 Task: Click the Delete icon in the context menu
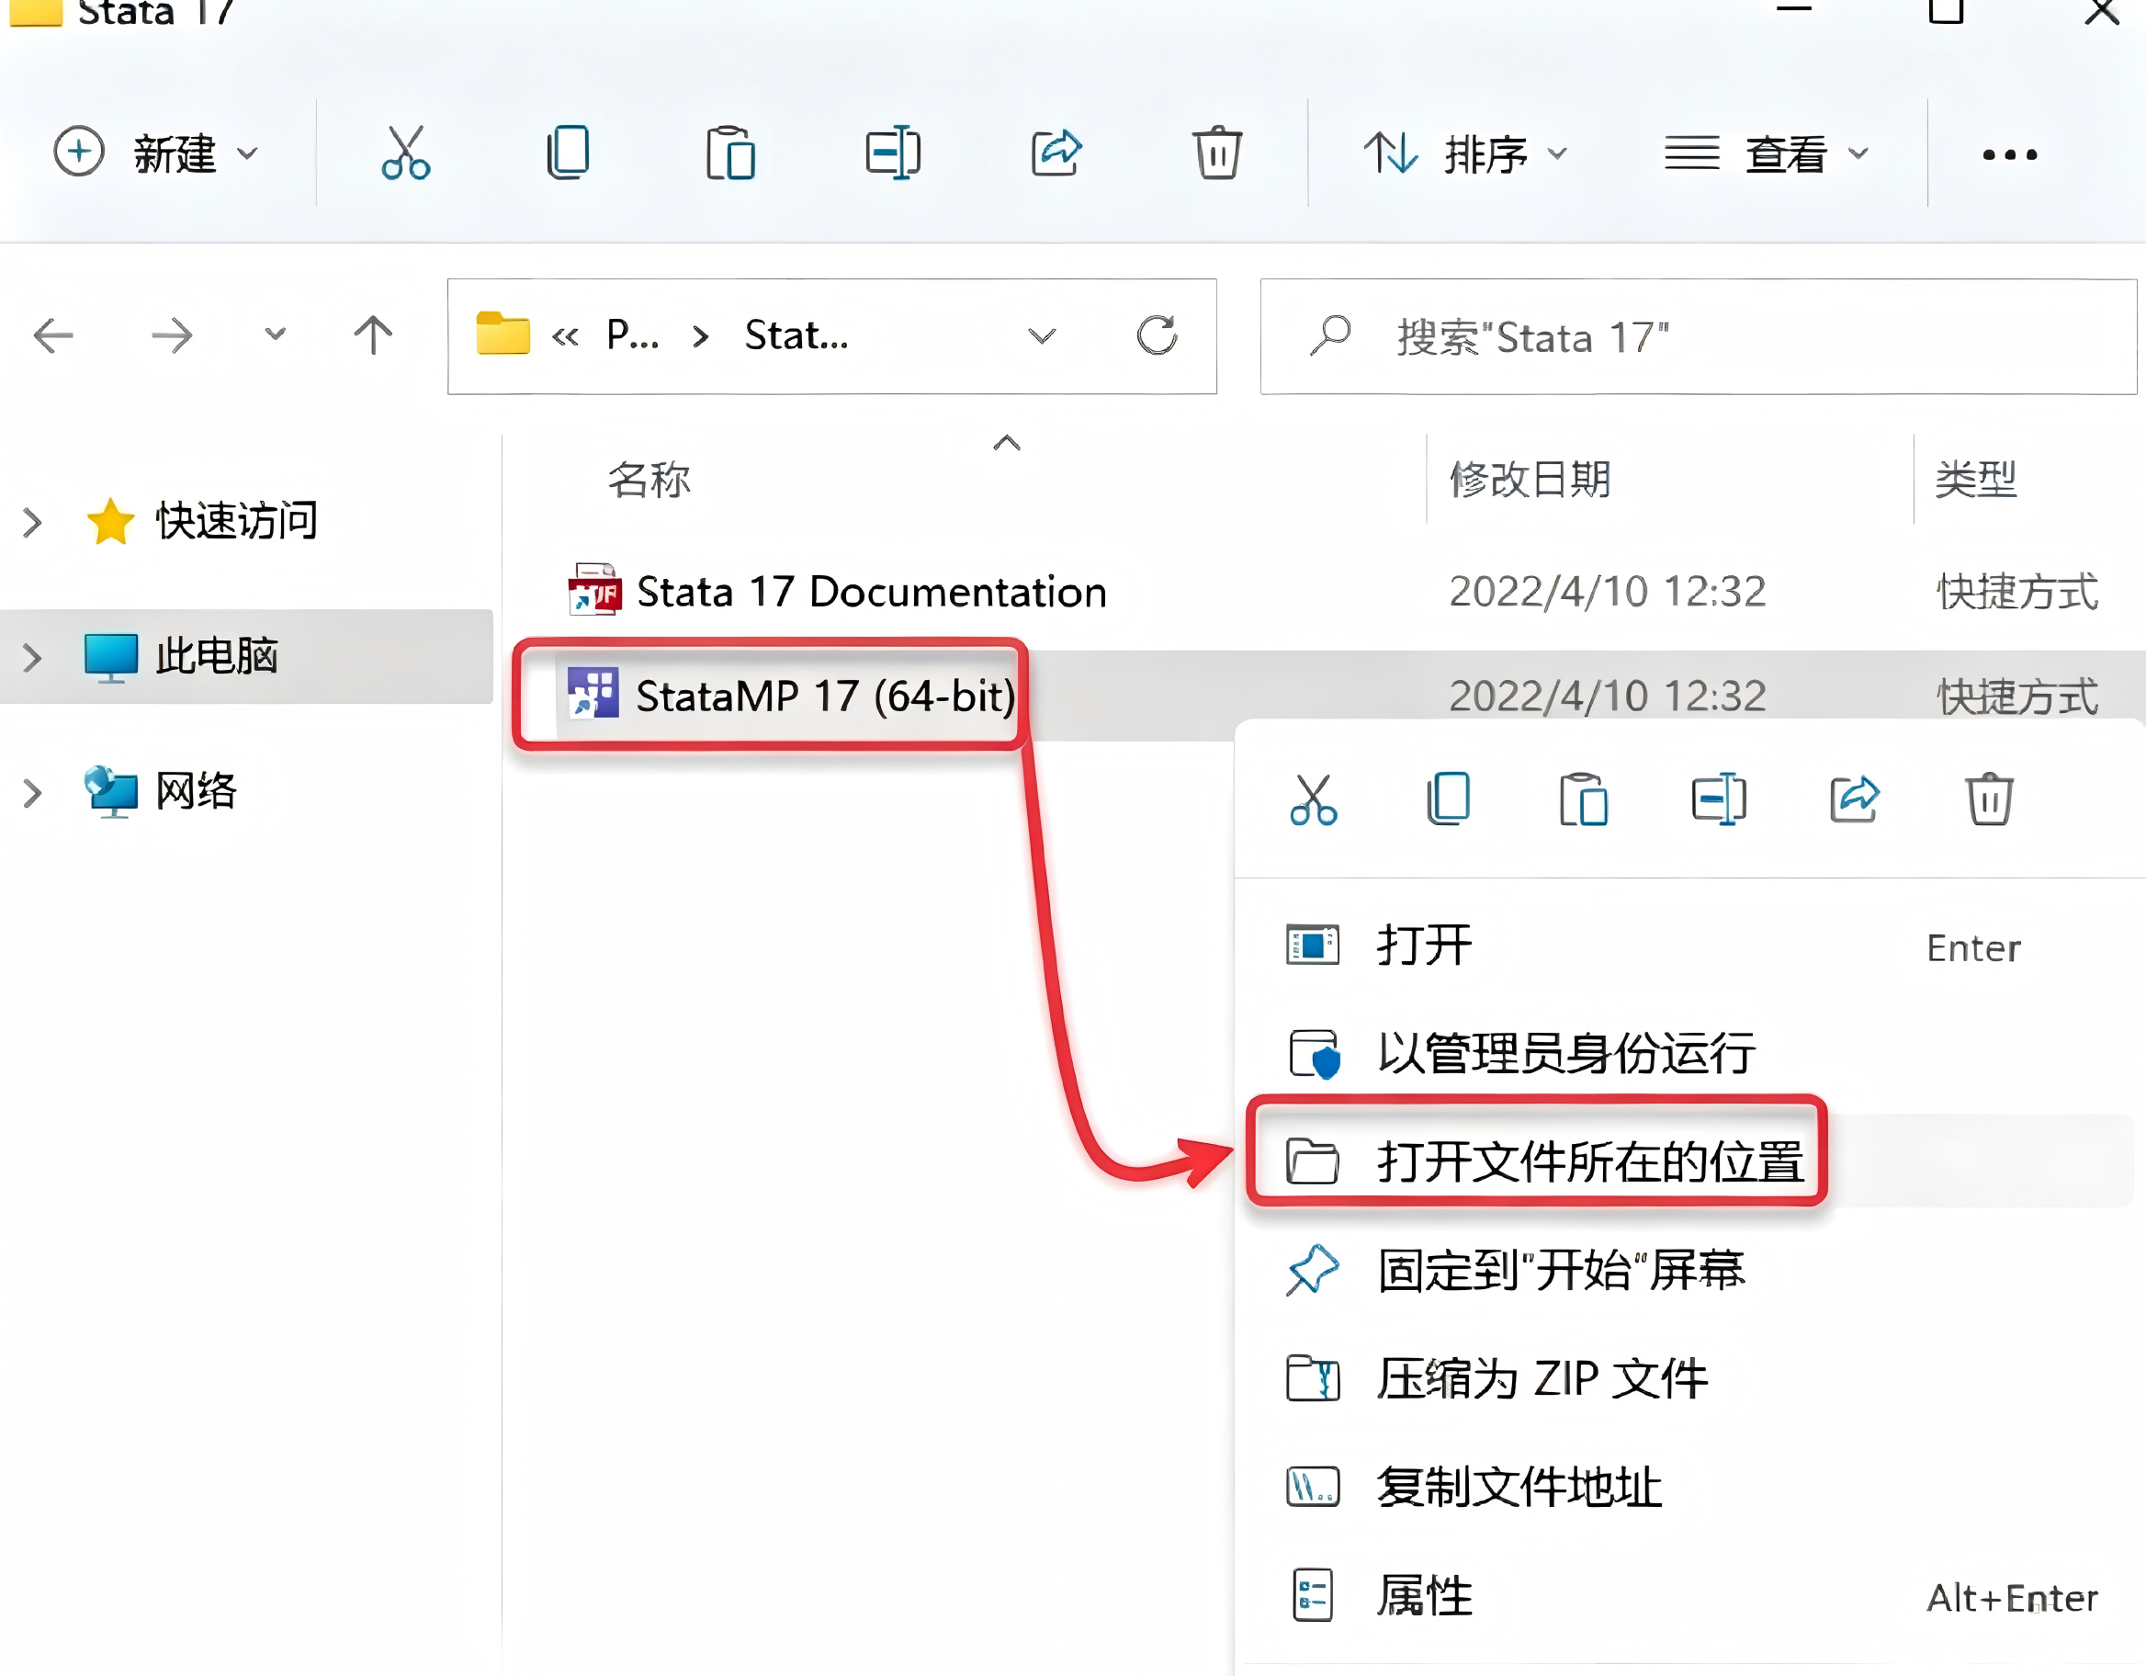coord(1990,799)
